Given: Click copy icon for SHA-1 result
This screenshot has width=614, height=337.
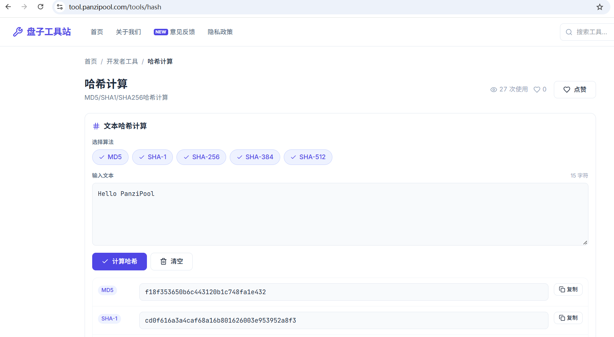Looking at the screenshot, I should tap(562, 318).
